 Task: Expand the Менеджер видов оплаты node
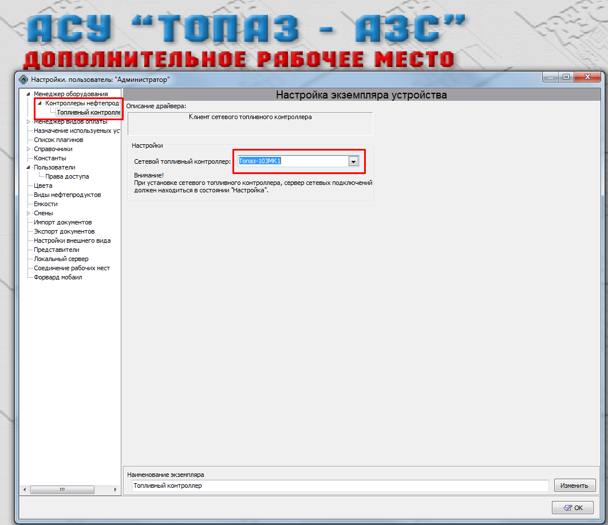click(28, 122)
